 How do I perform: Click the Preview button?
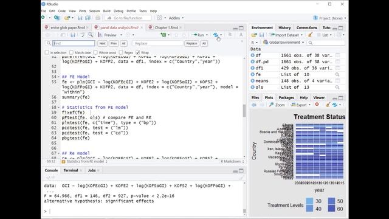tap(108, 35)
